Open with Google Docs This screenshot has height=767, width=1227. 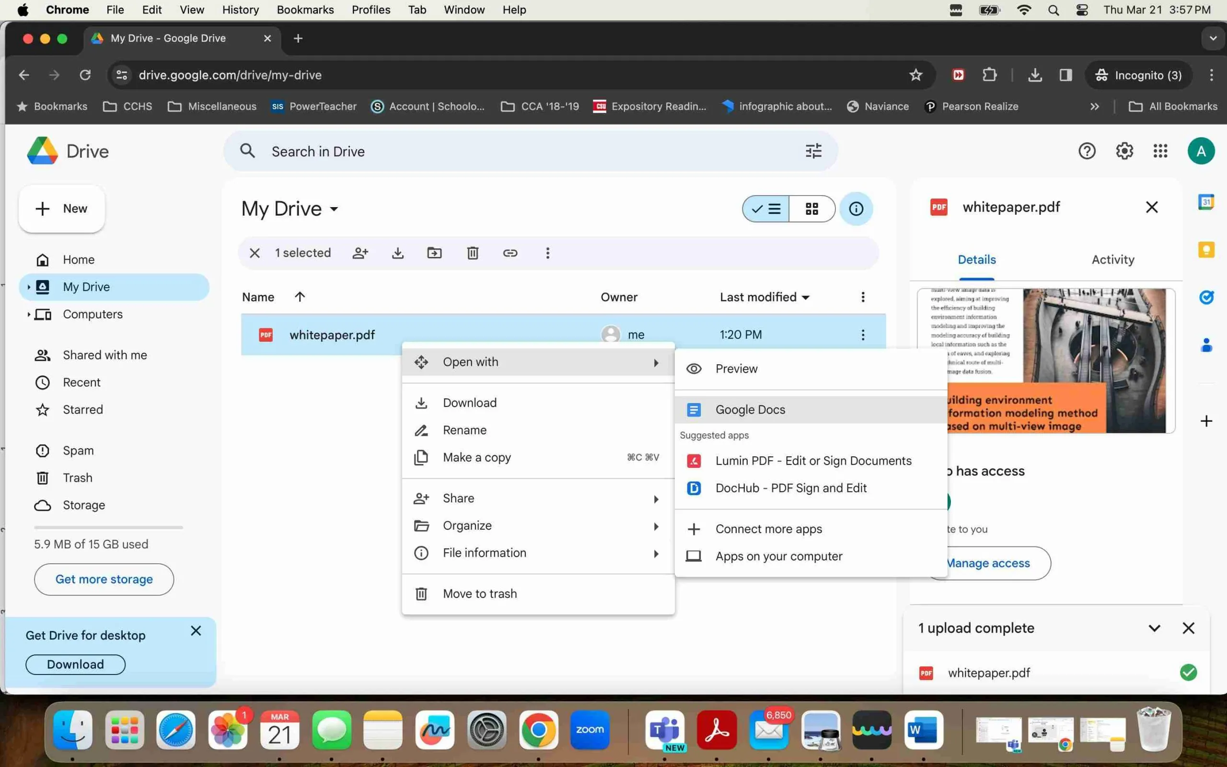pos(811,409)
